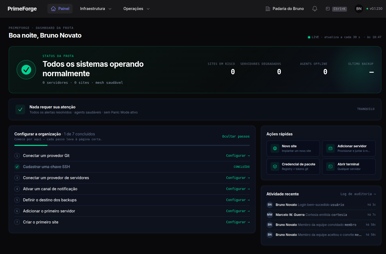Click the Abrir terminal icon
Screen dimensions: 386x254
pos(330,166)
